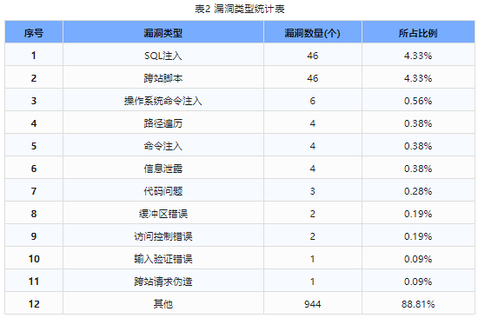Click the 路径遍历 cell

tap(163, 123)
